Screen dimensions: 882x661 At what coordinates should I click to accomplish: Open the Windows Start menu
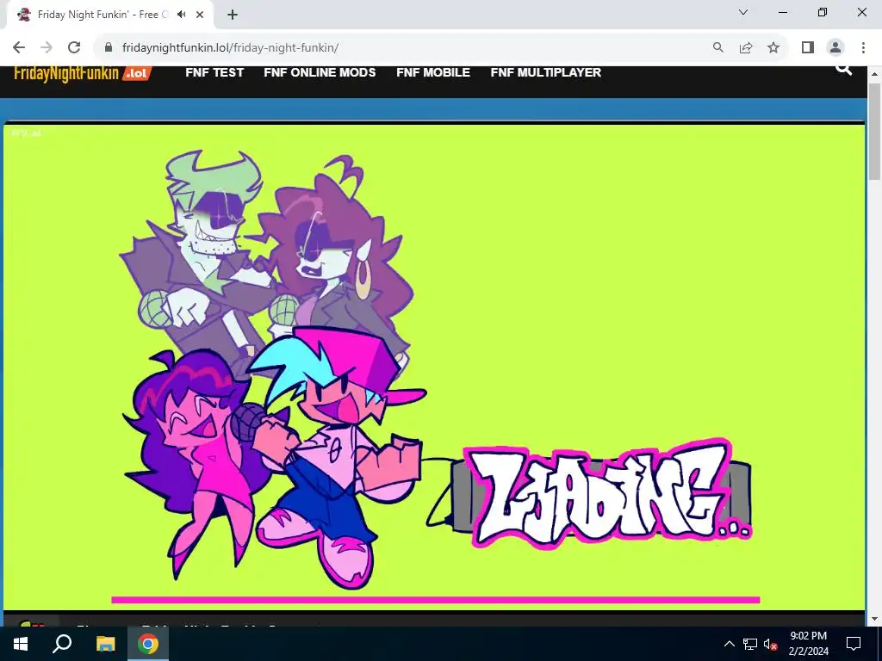click(x=21, y=644)
